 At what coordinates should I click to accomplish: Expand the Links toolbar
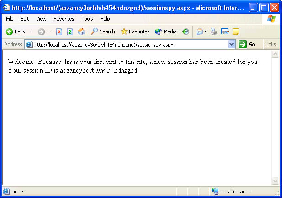click(x=270, y=44)
